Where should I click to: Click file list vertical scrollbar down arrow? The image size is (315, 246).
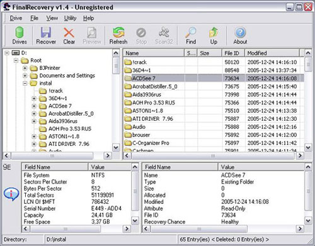308,148
